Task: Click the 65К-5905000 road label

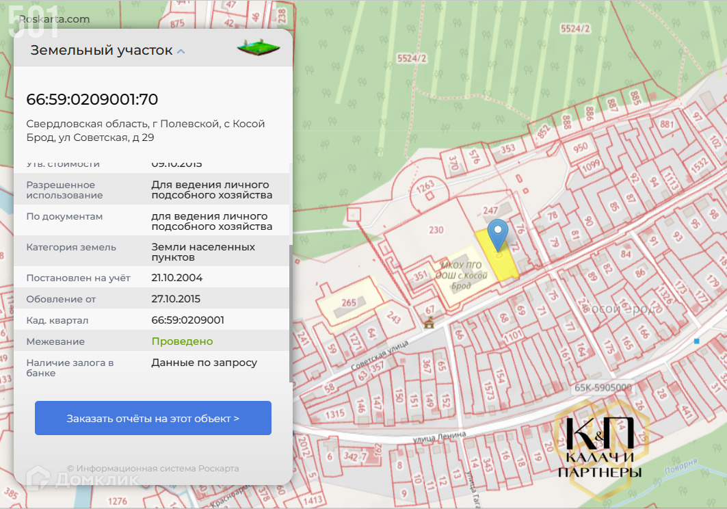Action: point(603,387)
